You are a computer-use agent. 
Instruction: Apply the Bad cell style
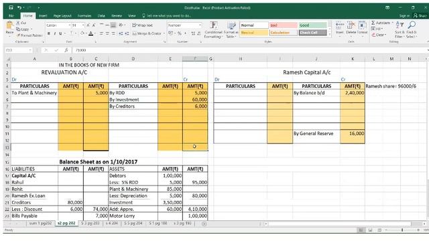[283, 25]
